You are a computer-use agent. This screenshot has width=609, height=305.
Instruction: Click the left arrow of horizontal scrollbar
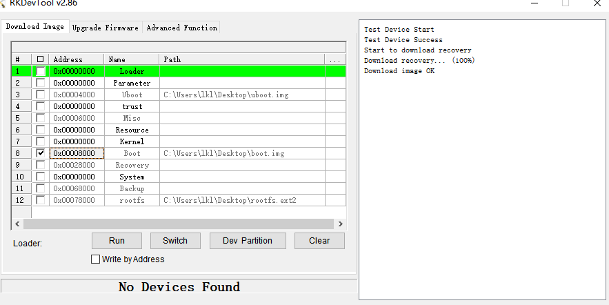17,224
